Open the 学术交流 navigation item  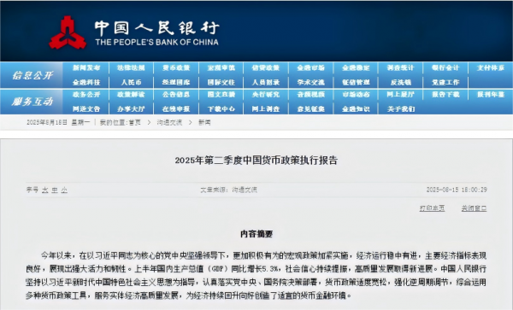311,82
